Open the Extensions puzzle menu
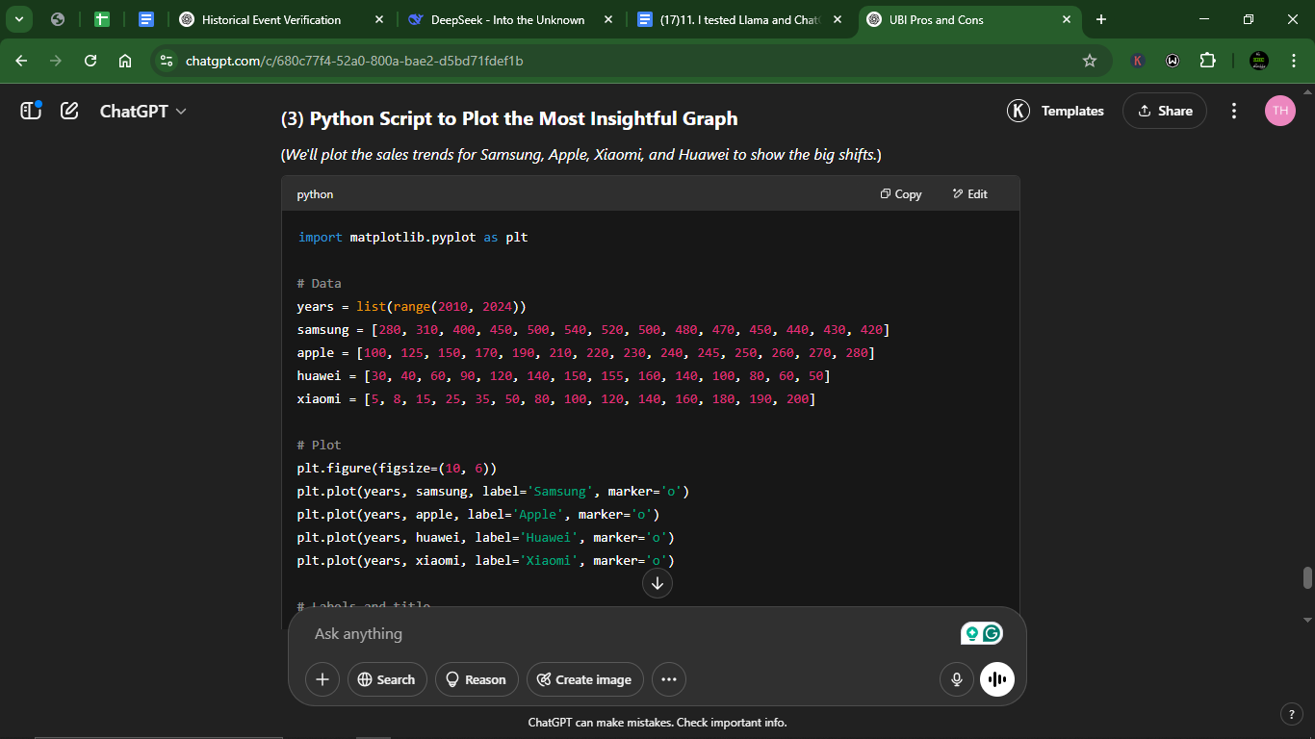 [x=1207, y=61]
